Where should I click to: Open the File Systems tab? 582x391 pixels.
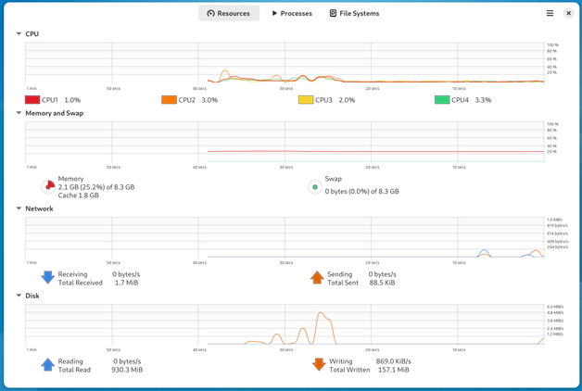(354, 13)
